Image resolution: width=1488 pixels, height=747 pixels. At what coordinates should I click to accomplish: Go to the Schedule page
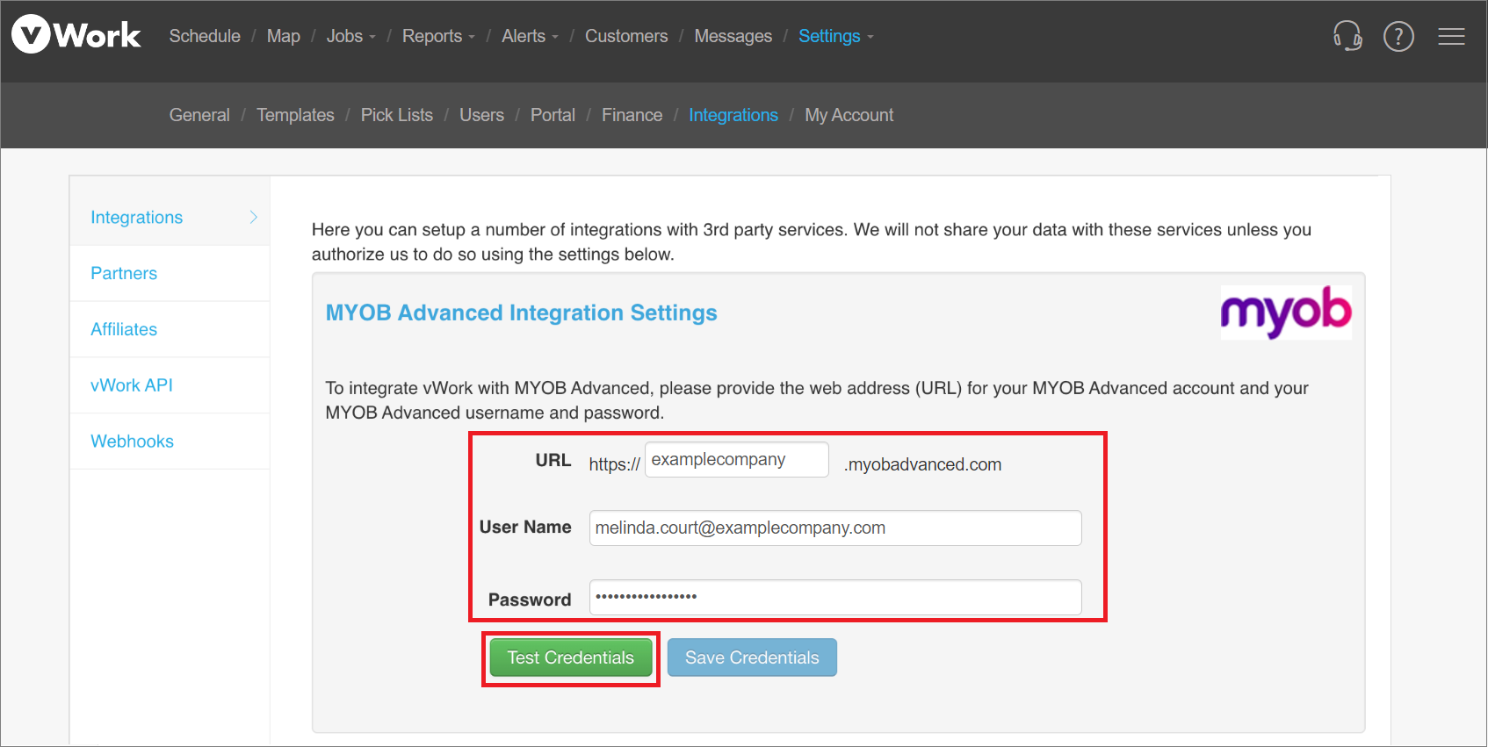205,36
